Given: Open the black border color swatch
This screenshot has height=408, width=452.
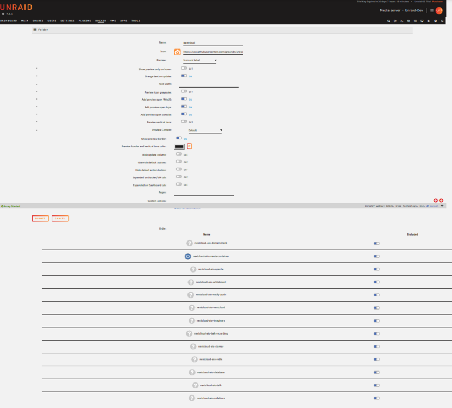Looking at the screenshot, I should point(179,146).
